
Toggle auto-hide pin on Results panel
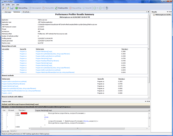(169, 12)
